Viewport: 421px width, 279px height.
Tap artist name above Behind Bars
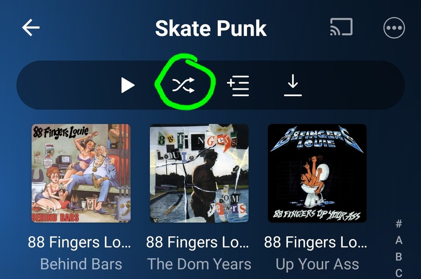(80, 242)
